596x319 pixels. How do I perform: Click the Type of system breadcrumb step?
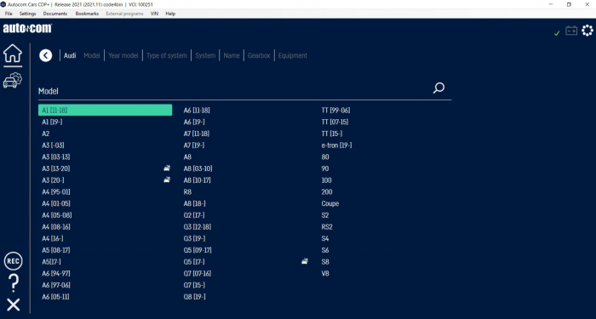click(167, 55)
